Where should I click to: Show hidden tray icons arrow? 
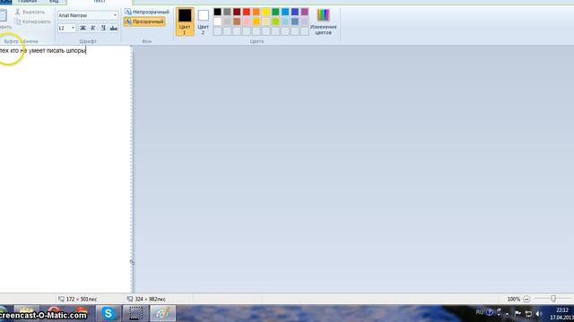tap(508, 314)
